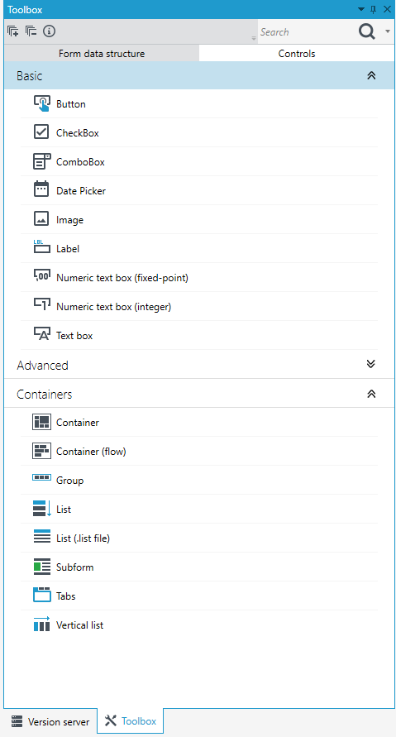Click the magnifier search icon
Image resolution: width=396 pixels, height=737 pixels.
click(x=367, y=31)
